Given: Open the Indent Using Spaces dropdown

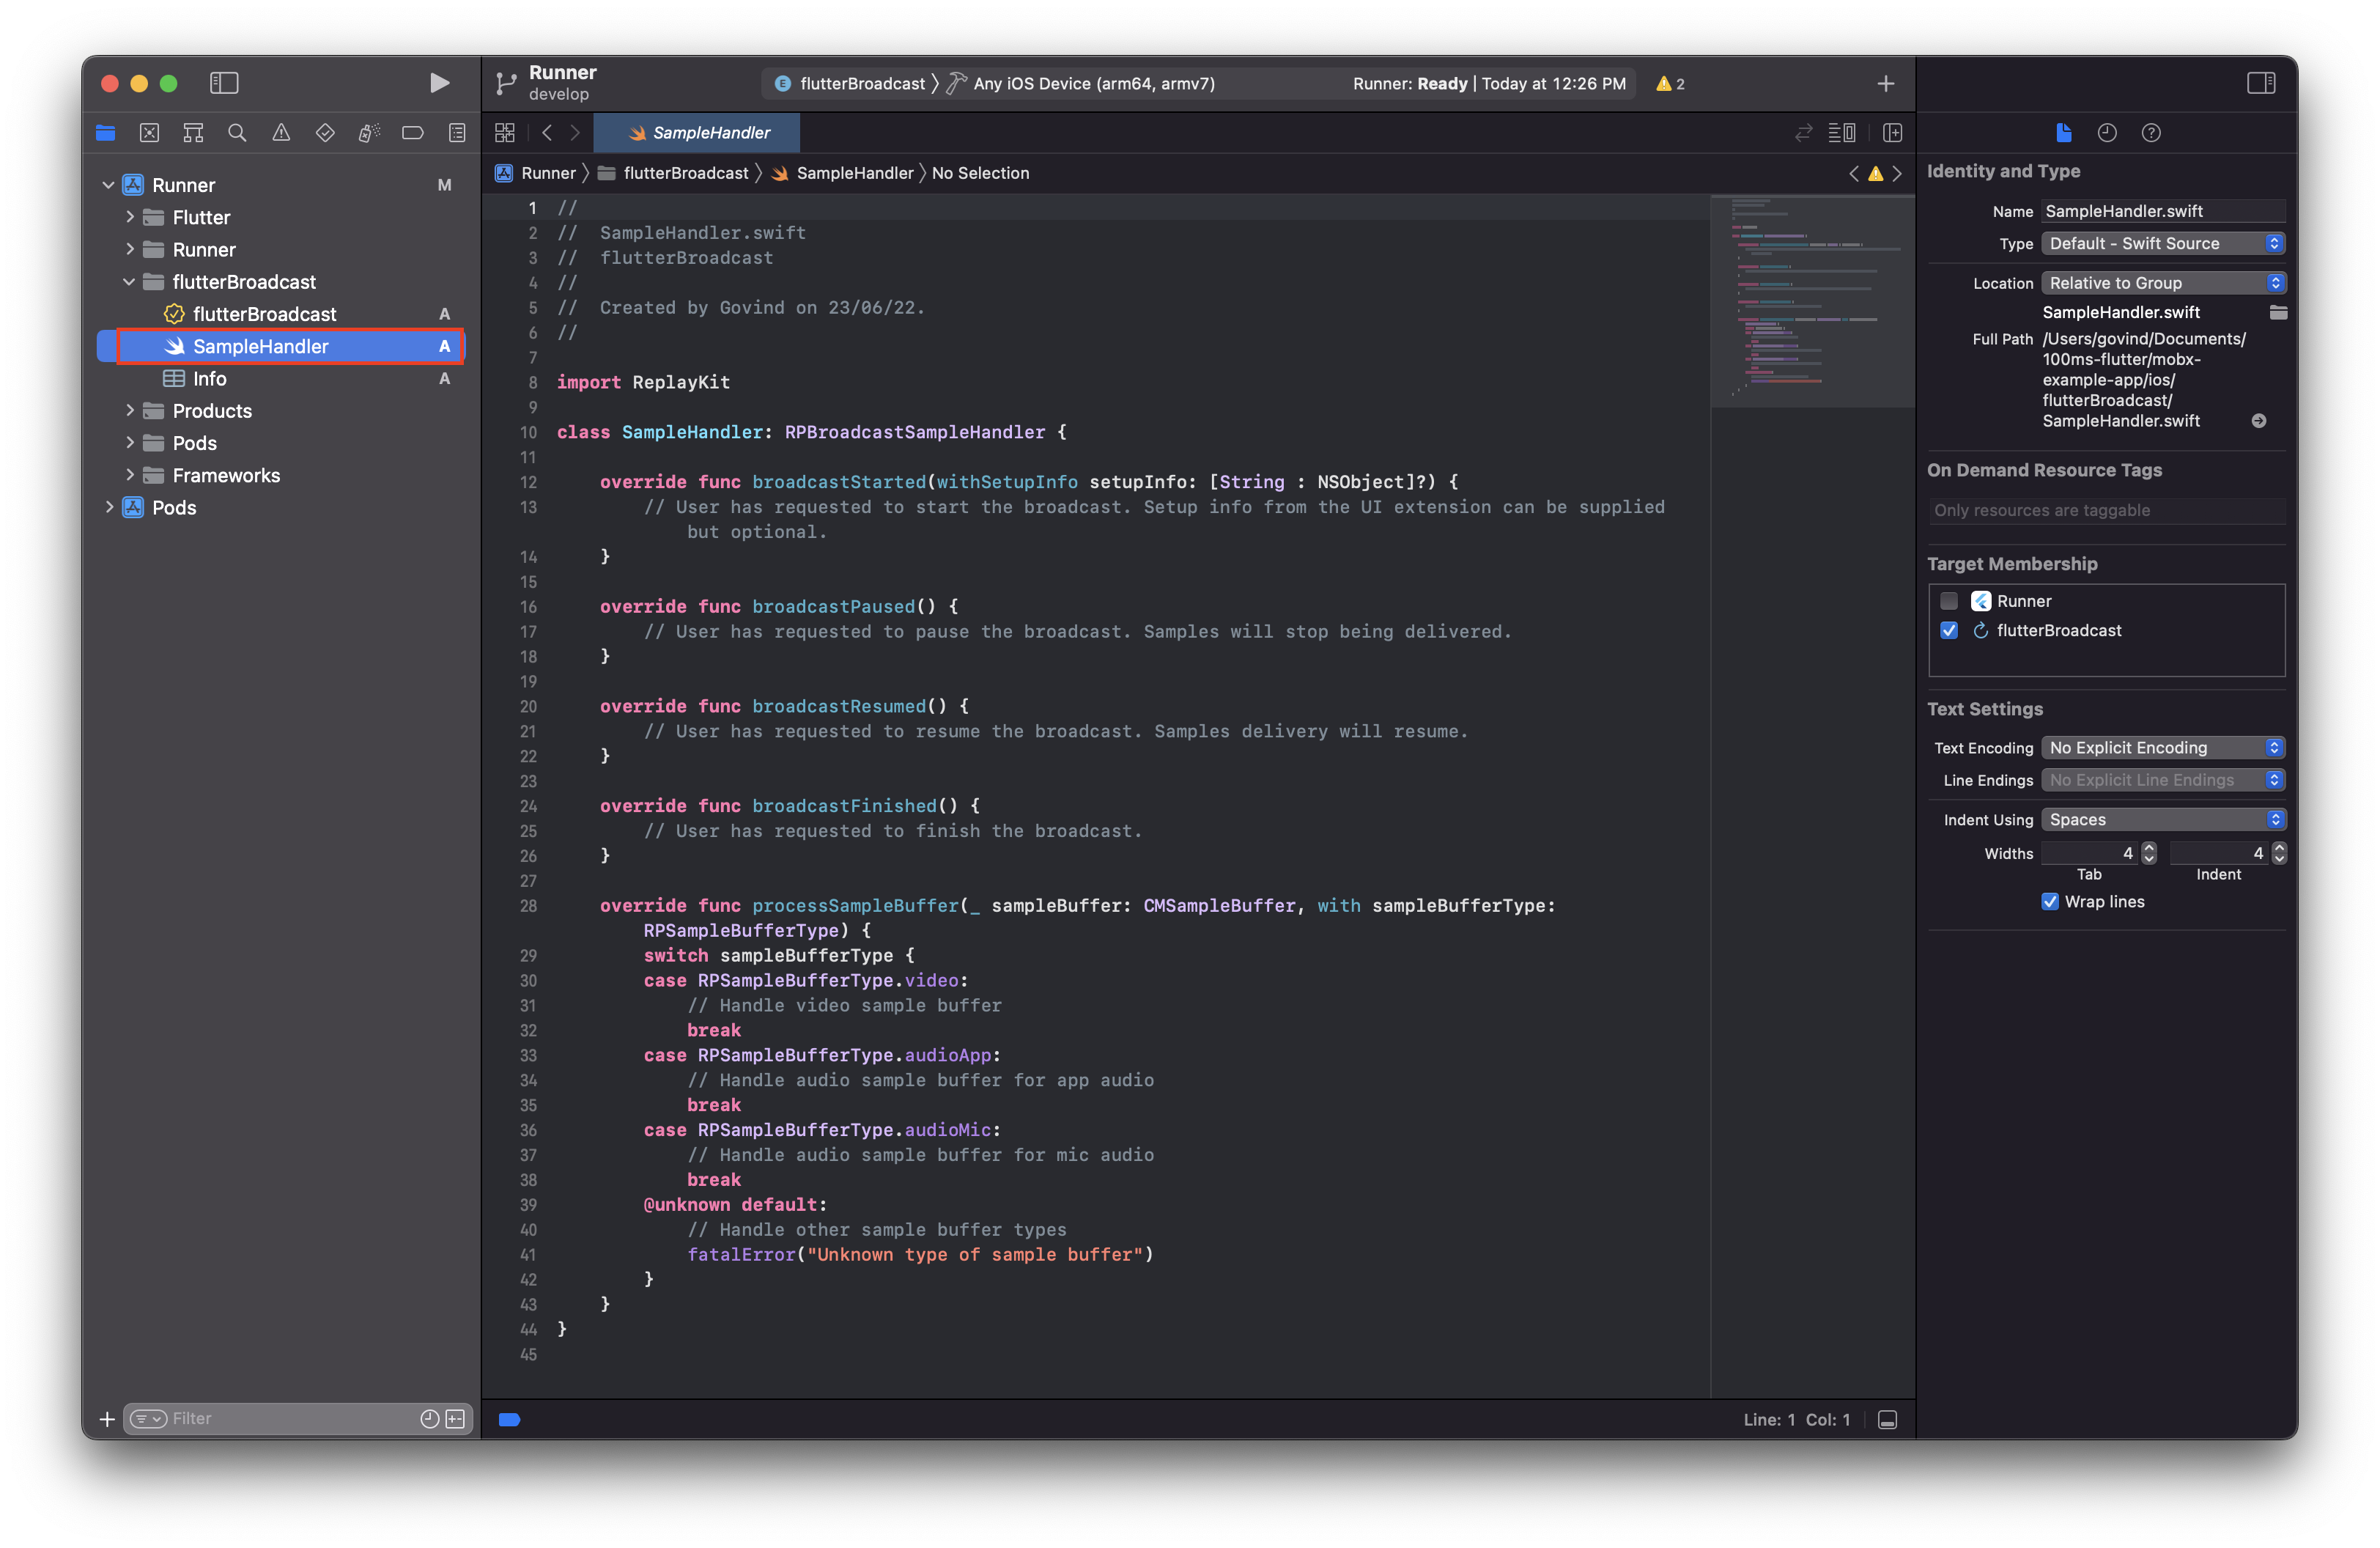Looking at the screenshot, I should 2163,819.
